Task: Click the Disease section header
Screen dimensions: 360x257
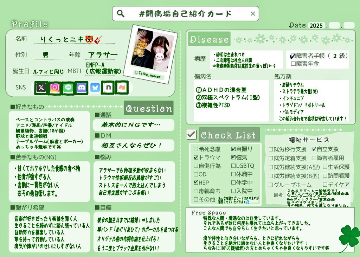Action: coord(209,39)
